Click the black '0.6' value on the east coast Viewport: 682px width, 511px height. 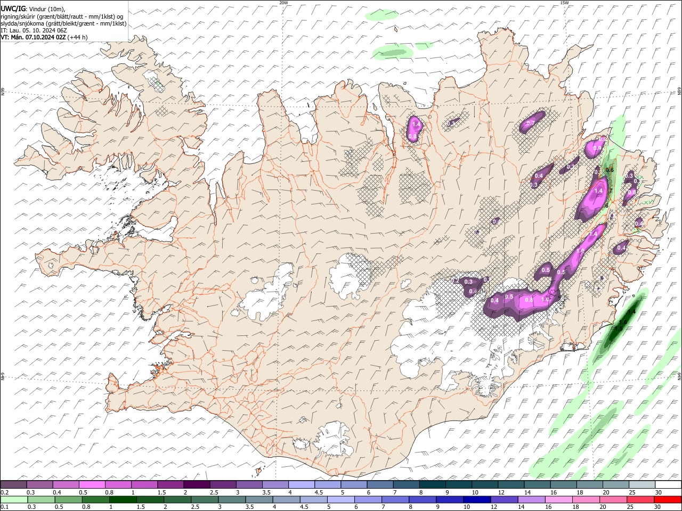click(610, 170)
